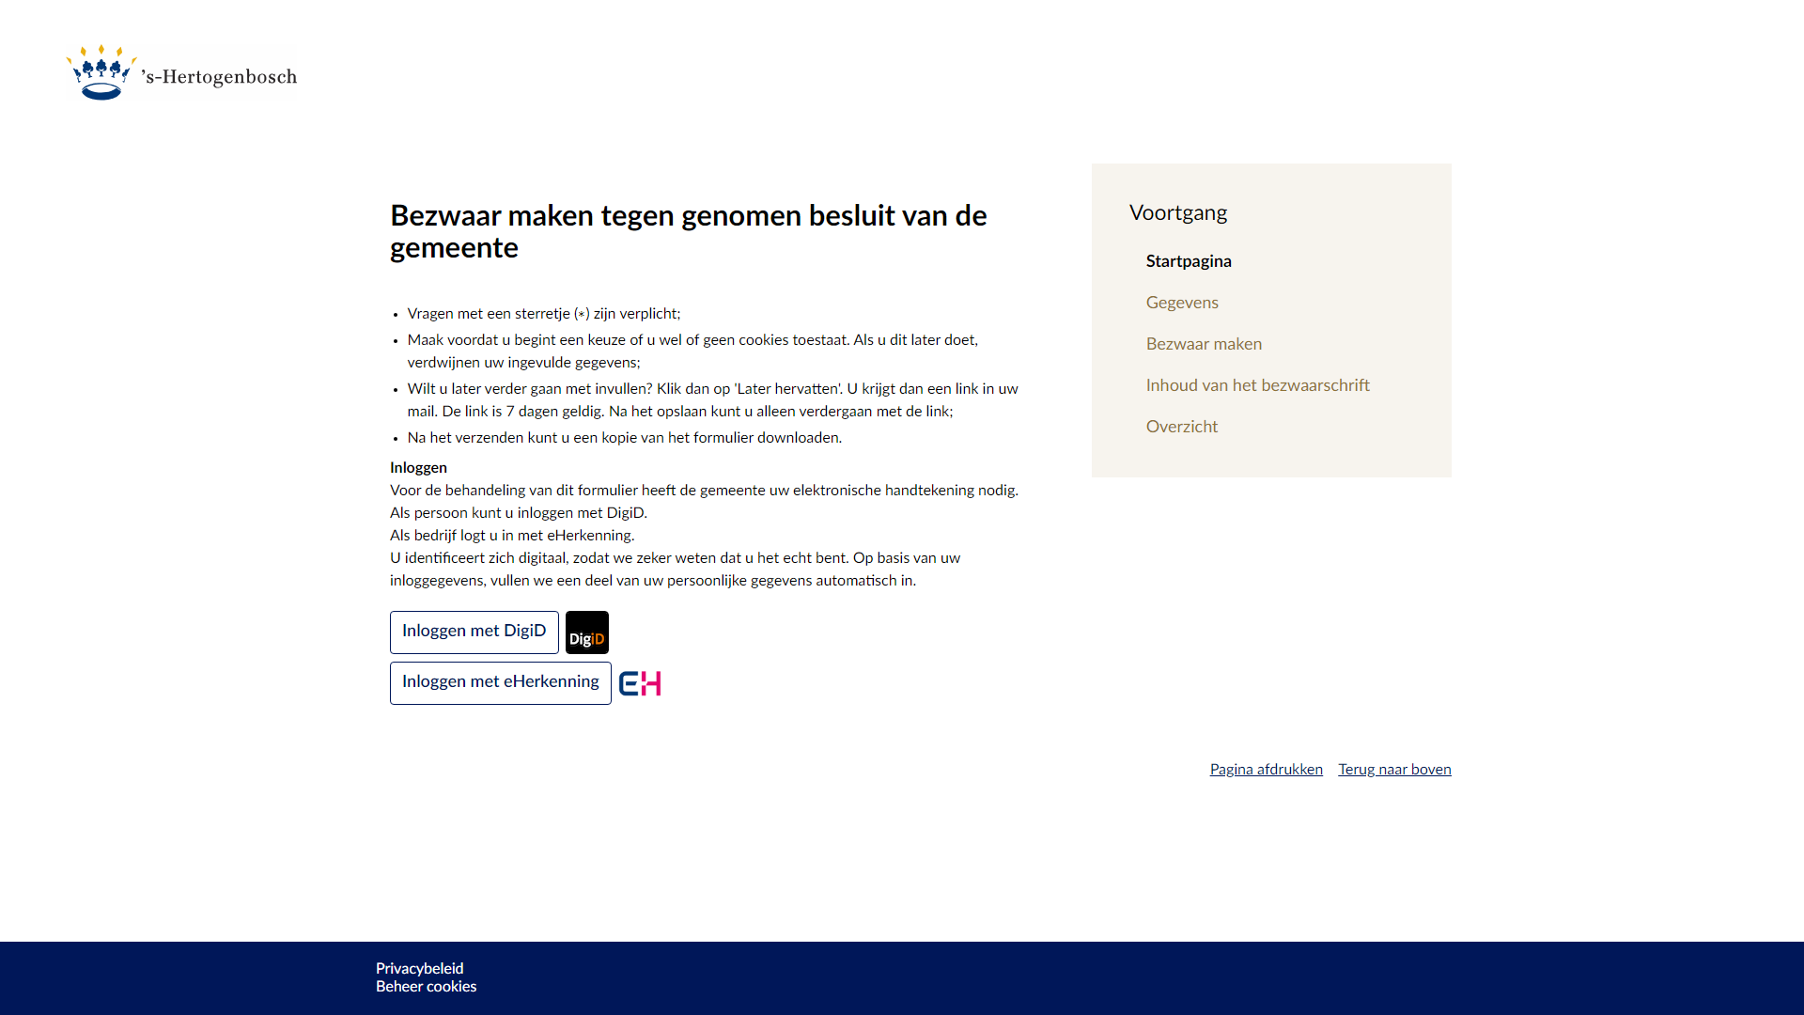Open Beheer cookies in the footer
The image size is (1804, 1015).
(426, 986)
